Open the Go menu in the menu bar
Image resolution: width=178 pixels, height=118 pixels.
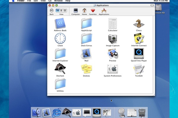click(50, 1)
